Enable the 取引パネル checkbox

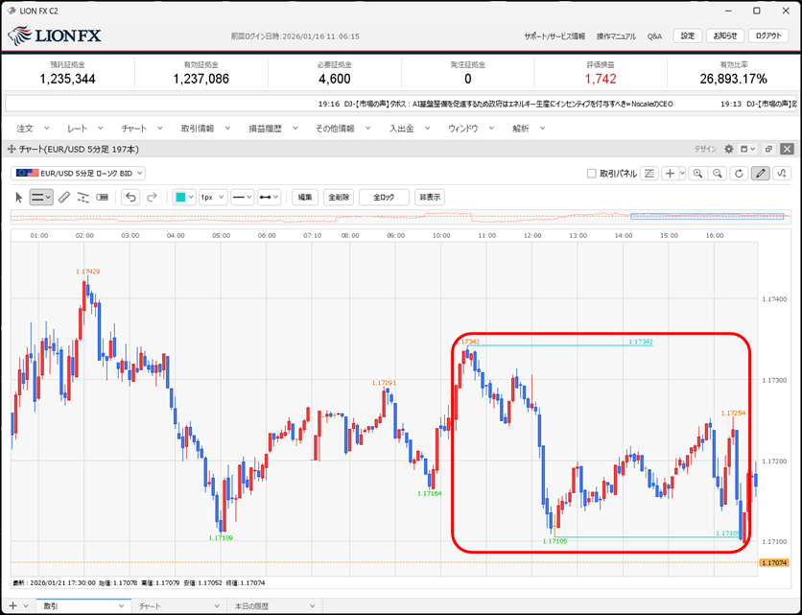tap(592, 174)
